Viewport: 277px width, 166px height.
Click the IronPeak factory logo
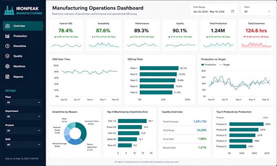click(x=9, y=10)
